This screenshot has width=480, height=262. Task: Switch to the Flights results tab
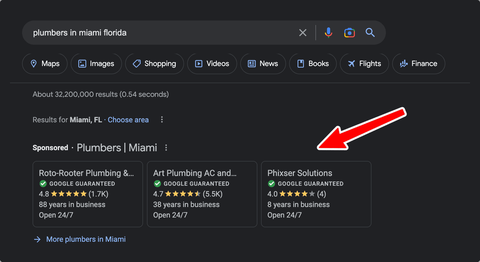[364, 64]
